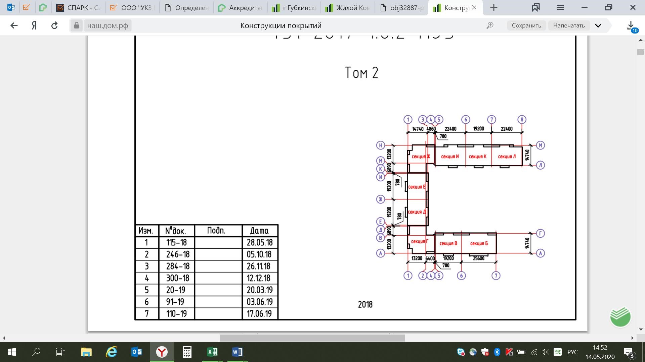This screenshot has width=645, height=362.
Task: Switch to the СПАРК tab
Action: pos(79,8)
